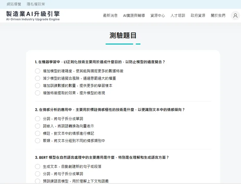Click question 2 text about 情感分析

[110, 110]
